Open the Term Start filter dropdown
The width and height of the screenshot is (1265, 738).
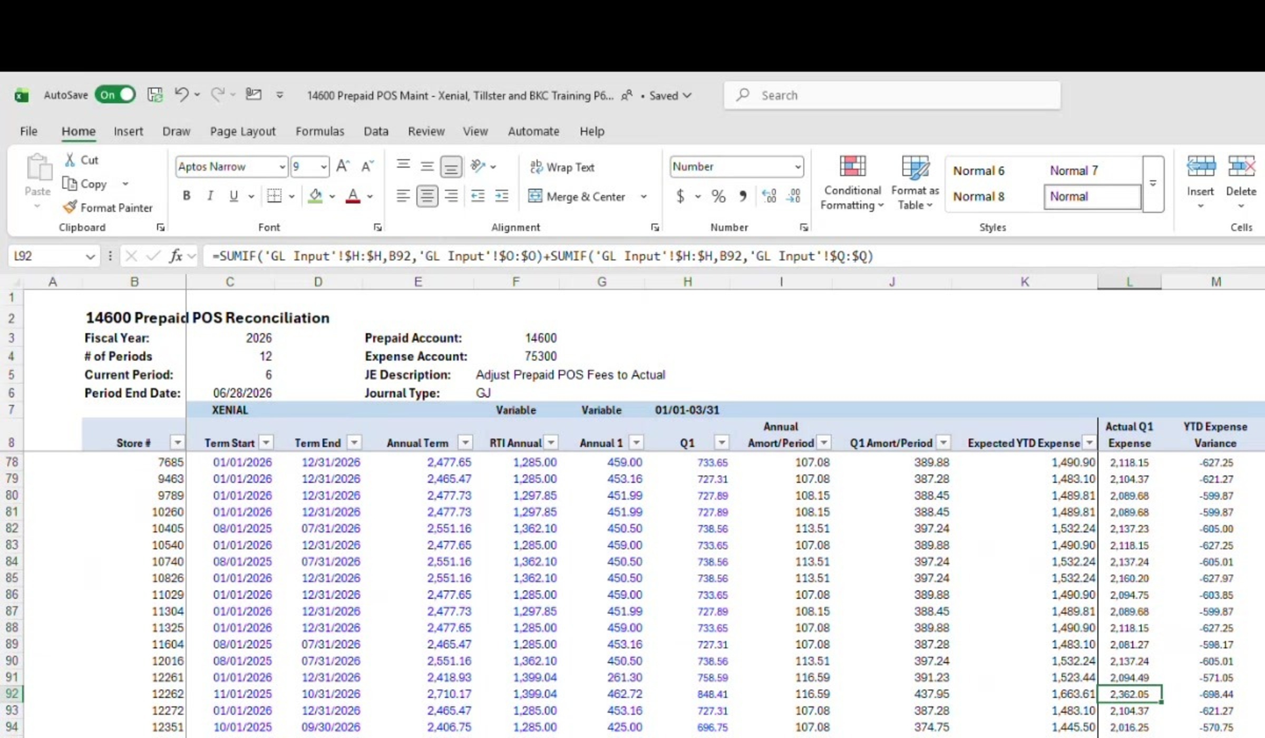(x=267, y=442)
